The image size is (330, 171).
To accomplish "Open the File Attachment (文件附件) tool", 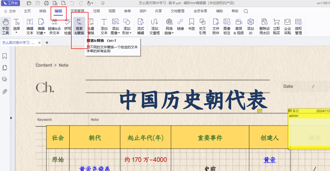I will point(216,26).
